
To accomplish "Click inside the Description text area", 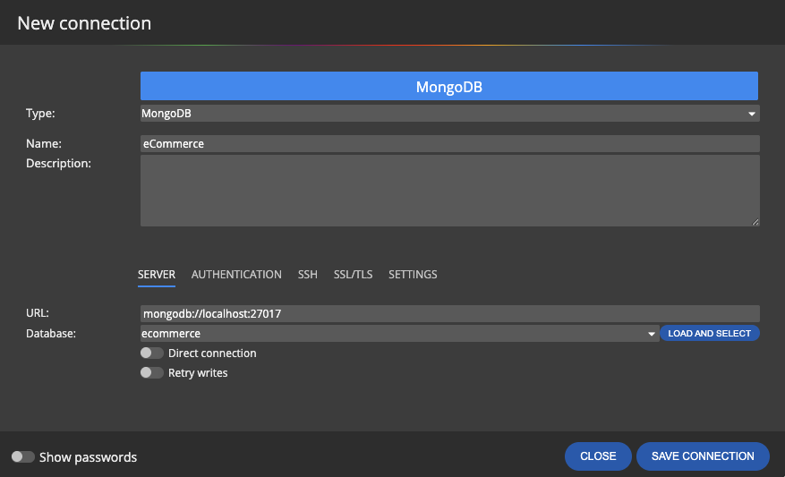I will click(449, 191).
